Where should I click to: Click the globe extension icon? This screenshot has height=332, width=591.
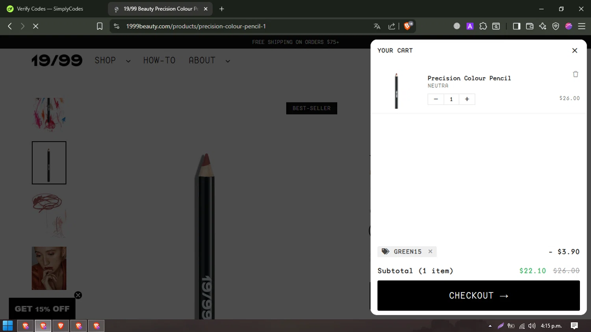[x=457, y=26]
